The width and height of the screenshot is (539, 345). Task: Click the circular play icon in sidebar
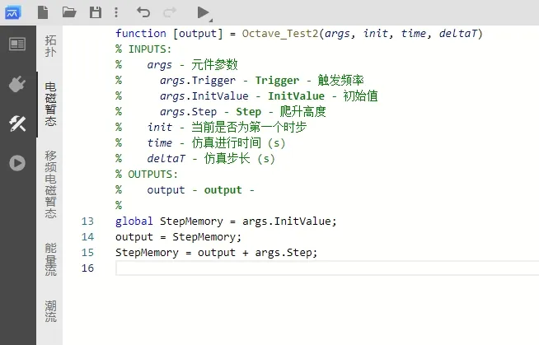point(17,163)
